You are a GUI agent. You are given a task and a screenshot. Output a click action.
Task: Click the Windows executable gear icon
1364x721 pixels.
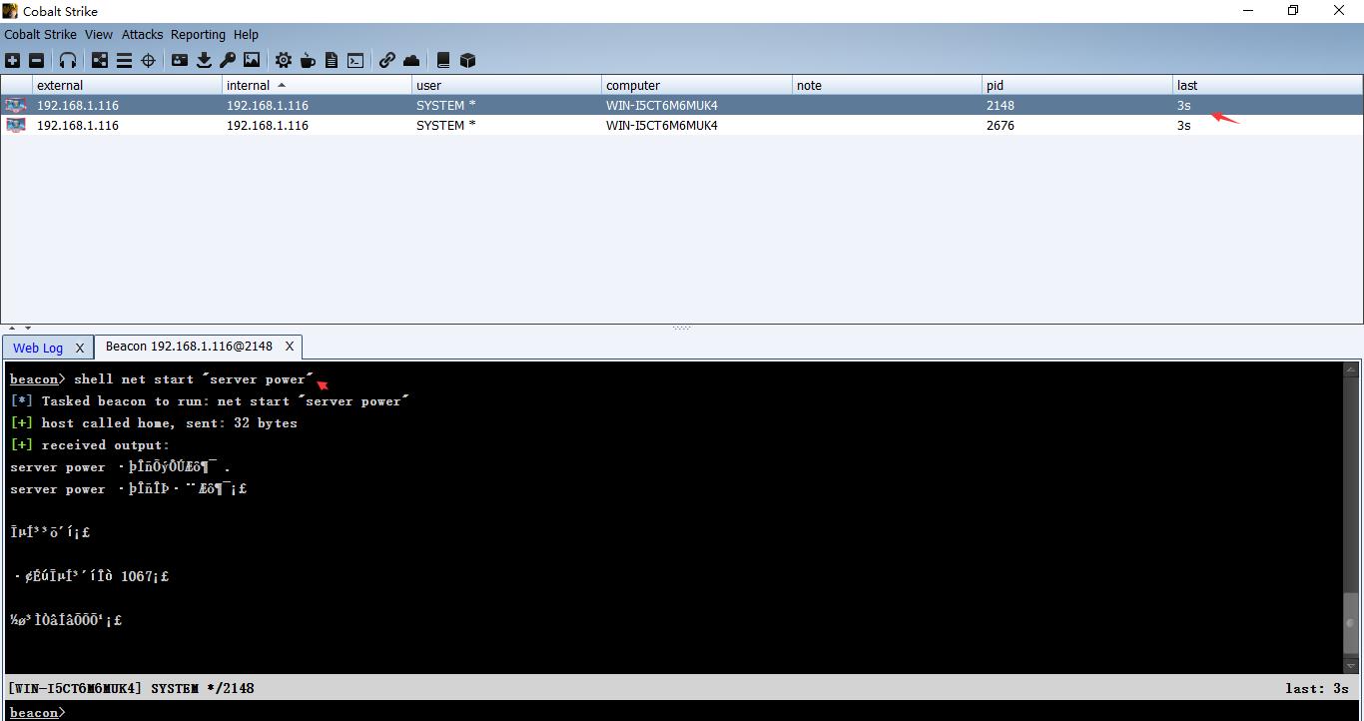coord(284,60)
